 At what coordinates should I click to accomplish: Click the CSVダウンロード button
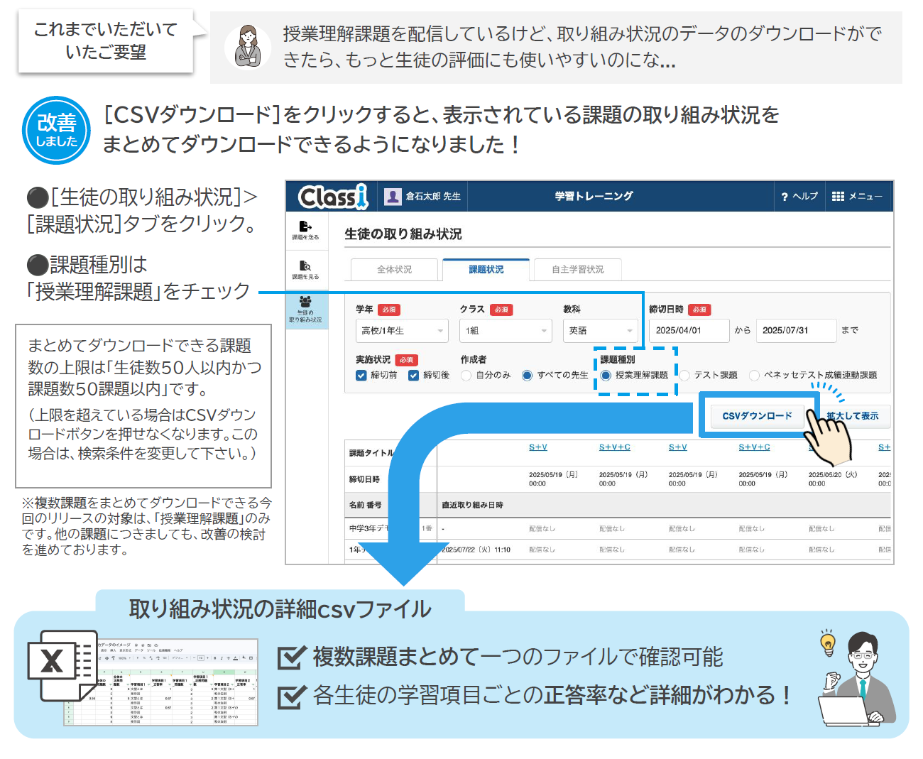coord(757,416)
